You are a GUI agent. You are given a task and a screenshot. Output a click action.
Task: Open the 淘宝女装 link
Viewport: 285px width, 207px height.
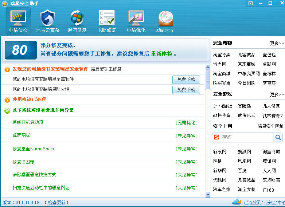(x=246, y=190)
